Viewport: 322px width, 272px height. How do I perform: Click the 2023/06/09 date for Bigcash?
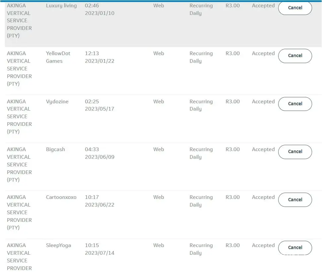tap(99, 157)
